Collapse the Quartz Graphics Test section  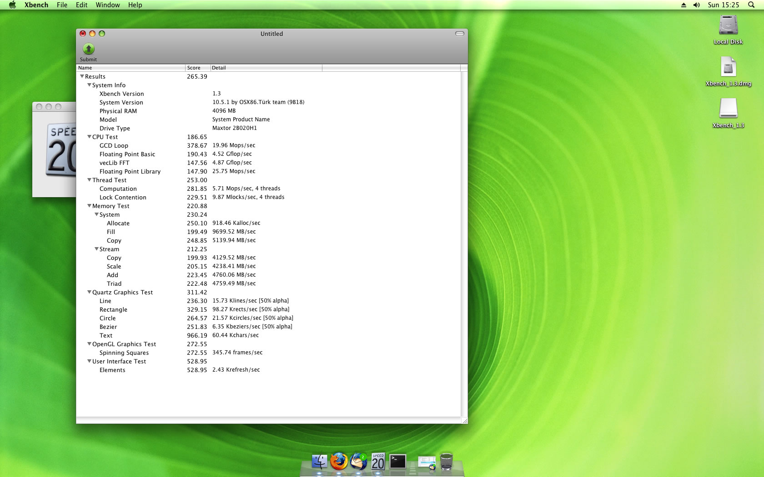[x=89, y=292]
